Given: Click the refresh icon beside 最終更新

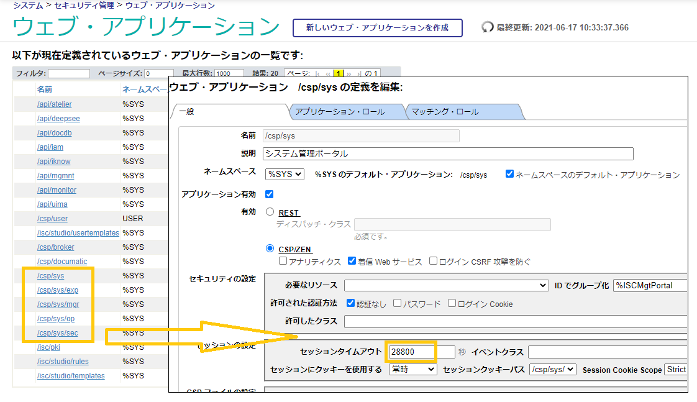Looking at the screenshot, I should (x=488, y=28).
